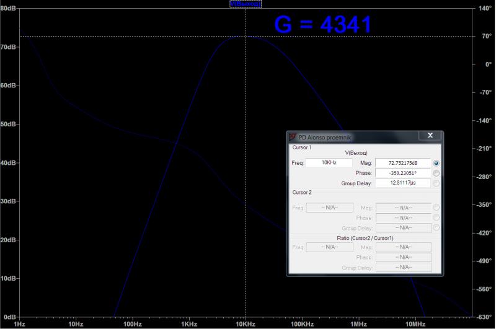Click the Ratio Mag N/A field

[x=404, y=247]
